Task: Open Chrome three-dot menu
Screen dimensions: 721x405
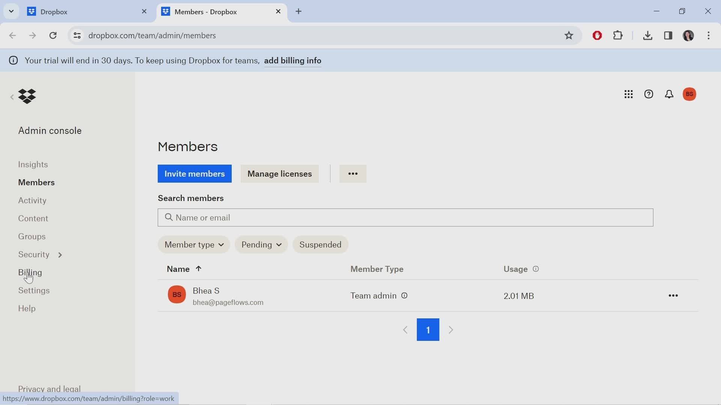Action: pyautogui.click(x=709, y=36)
